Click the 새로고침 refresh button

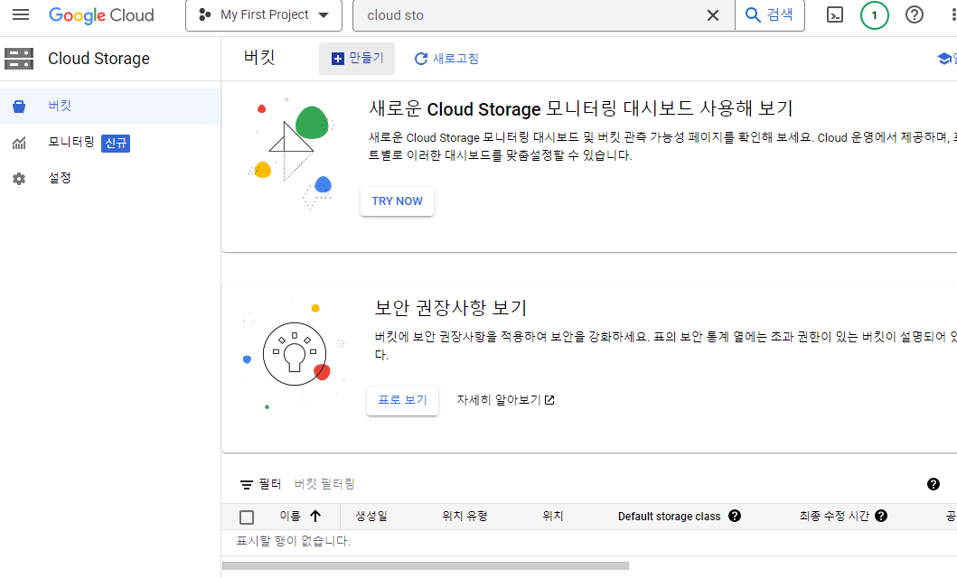pyautogui.click(x=446, y=59)
